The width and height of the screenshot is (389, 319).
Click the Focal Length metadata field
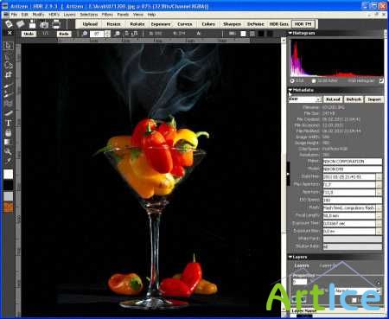click(349, 215)
